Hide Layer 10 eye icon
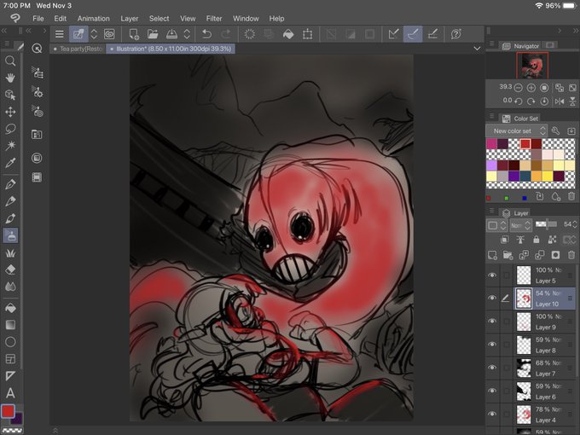This screenshot has width=580, height=435. pos(492,299)
